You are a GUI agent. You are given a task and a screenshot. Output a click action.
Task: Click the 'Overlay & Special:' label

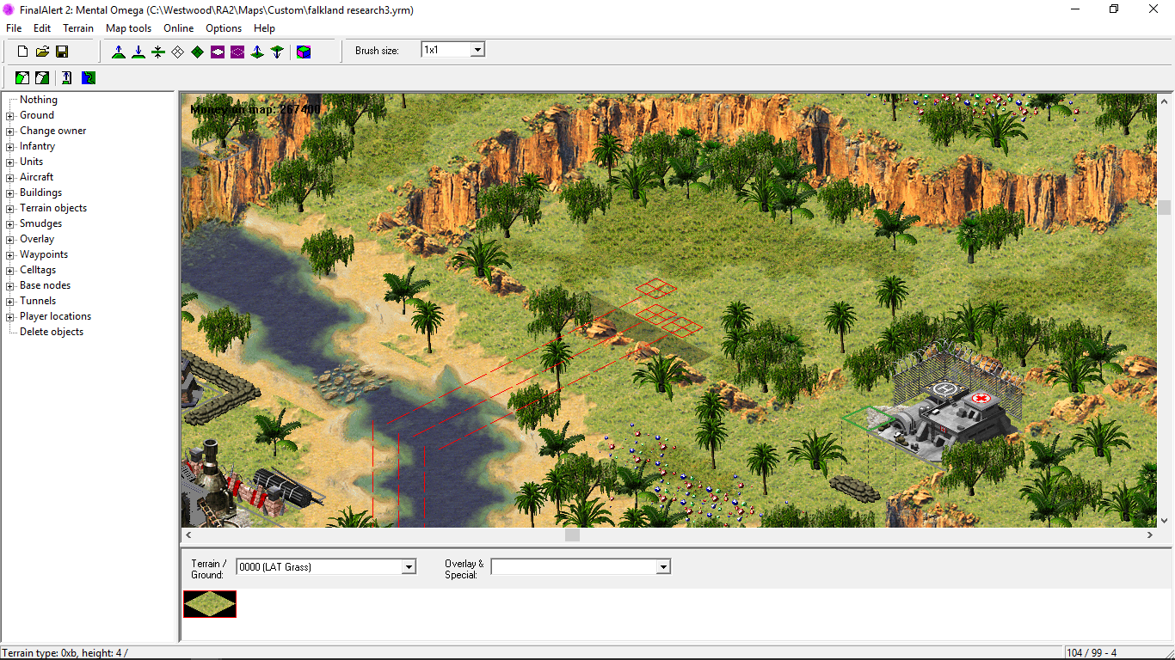tap(464, 569)
